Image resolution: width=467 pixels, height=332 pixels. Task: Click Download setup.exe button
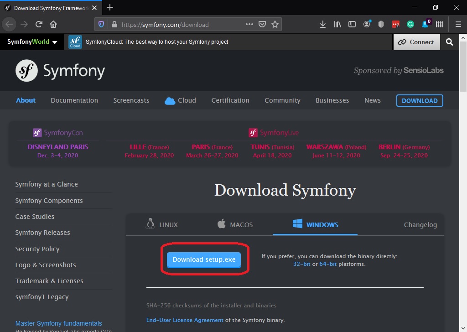[x=204, y=259]
